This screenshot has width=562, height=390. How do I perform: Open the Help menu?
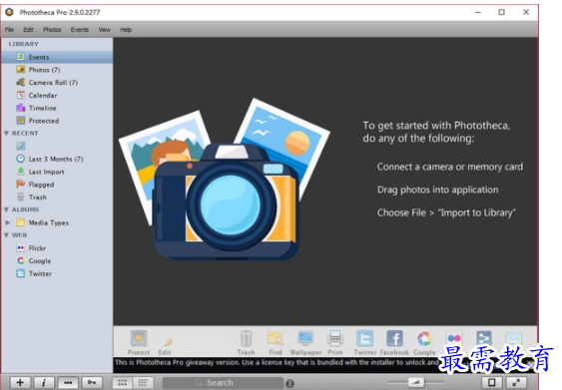(x=126, y=30)
